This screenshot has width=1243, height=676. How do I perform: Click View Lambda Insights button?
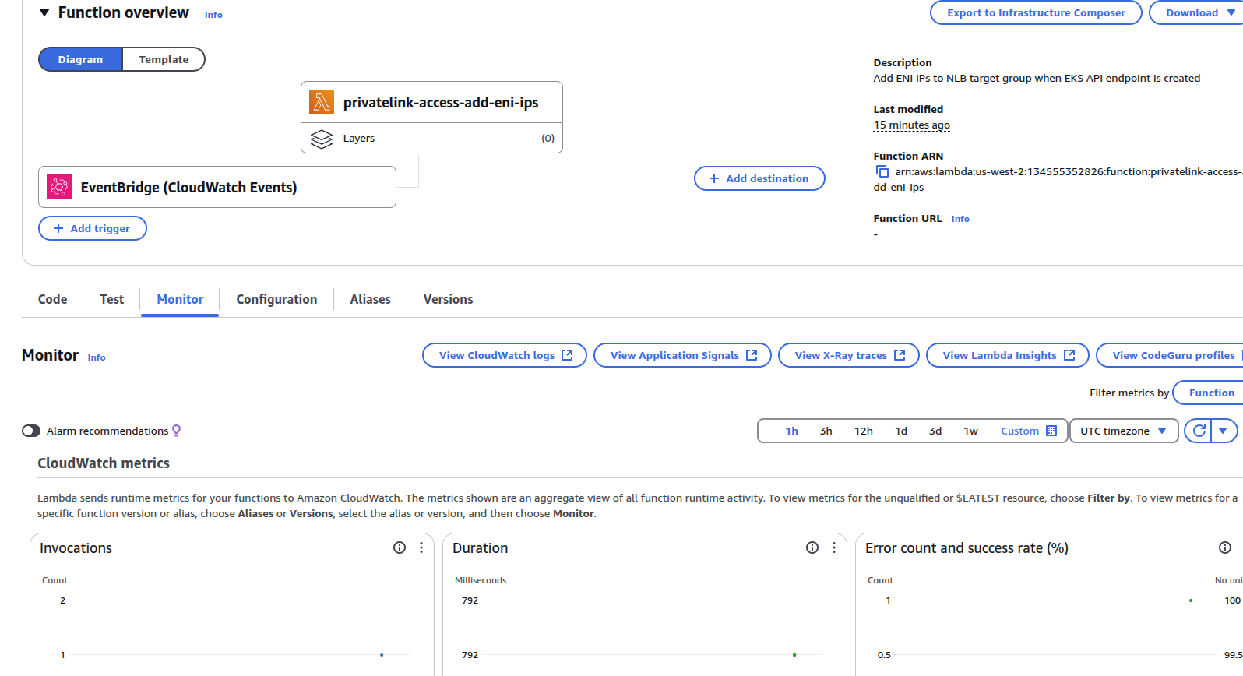coord(1008,355)
